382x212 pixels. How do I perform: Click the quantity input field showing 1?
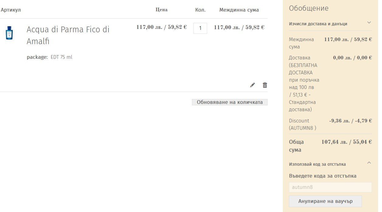[200, 28]
